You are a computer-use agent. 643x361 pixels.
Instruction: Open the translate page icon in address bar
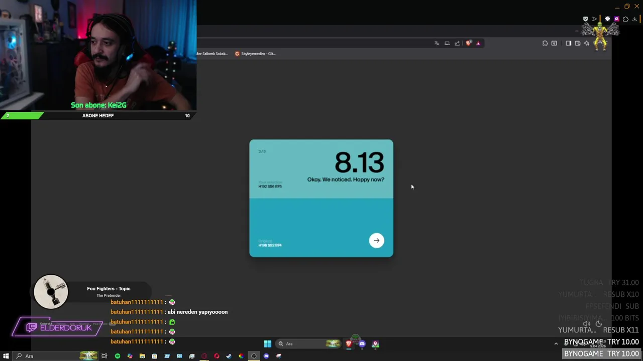coord(437,44)
